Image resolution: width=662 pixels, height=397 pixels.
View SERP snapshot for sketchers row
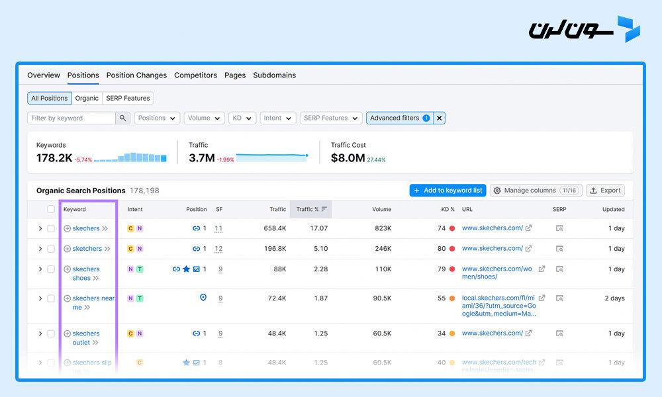pyautogui.click(x=559, y=249)
